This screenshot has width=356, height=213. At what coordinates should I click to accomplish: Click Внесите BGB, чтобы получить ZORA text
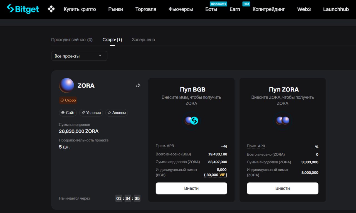pos(191,100)
